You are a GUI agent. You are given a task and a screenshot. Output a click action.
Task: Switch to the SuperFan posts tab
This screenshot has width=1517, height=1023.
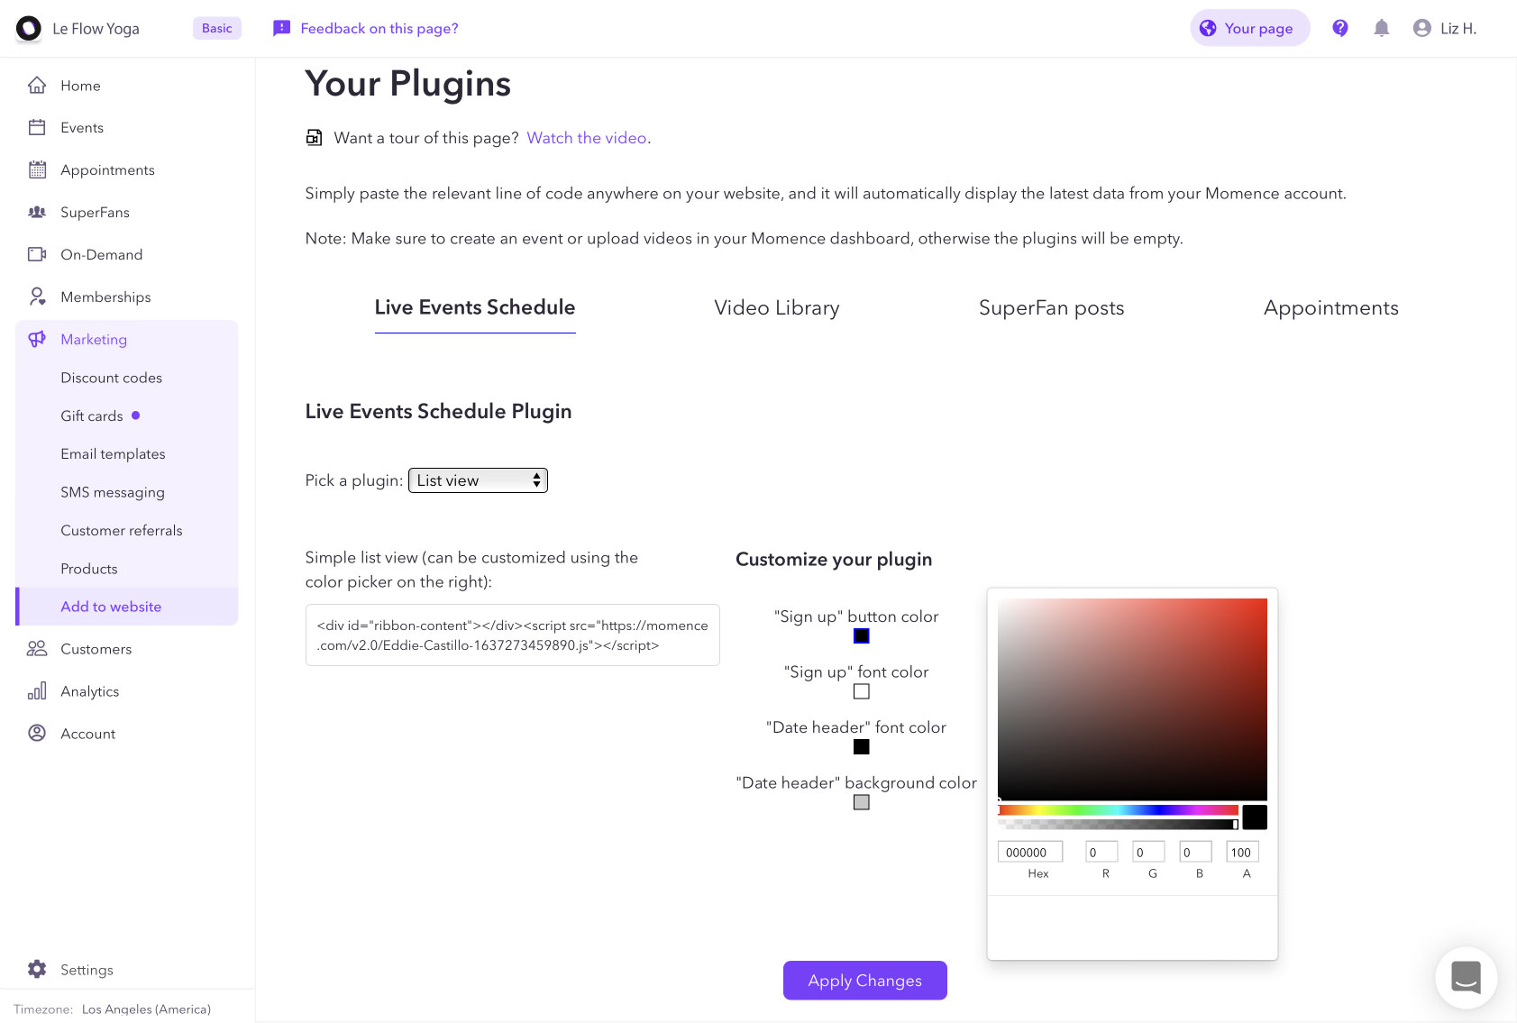tap(1051, 308)
